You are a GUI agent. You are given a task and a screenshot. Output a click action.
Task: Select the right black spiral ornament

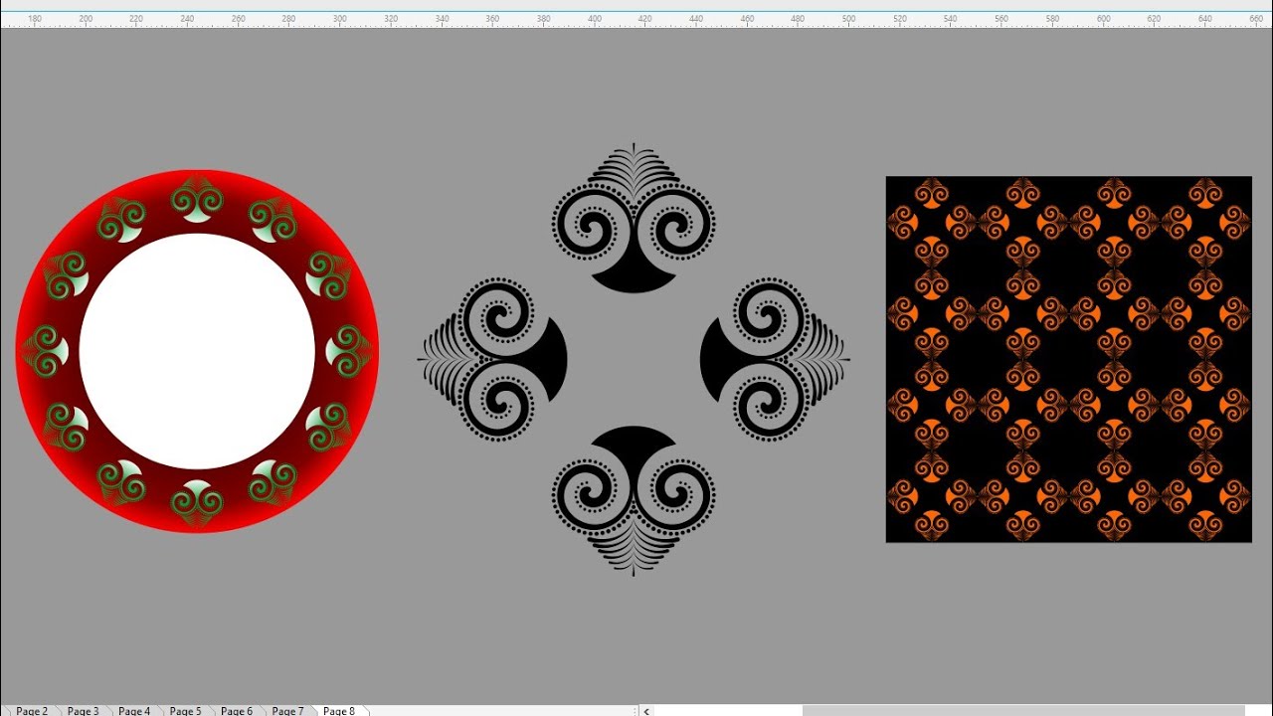point(775,359)
